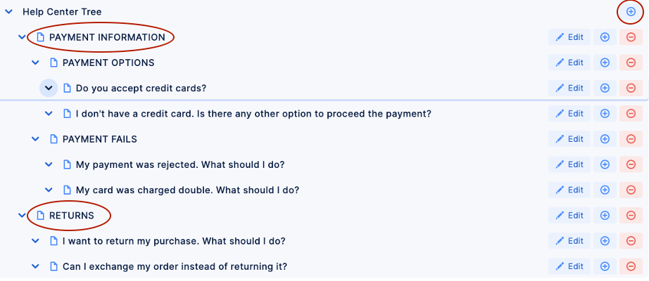
Task: Click the plus icon for PAYMENT INFORMATION row
Action: pyautogui.click(x=605, y=37)
